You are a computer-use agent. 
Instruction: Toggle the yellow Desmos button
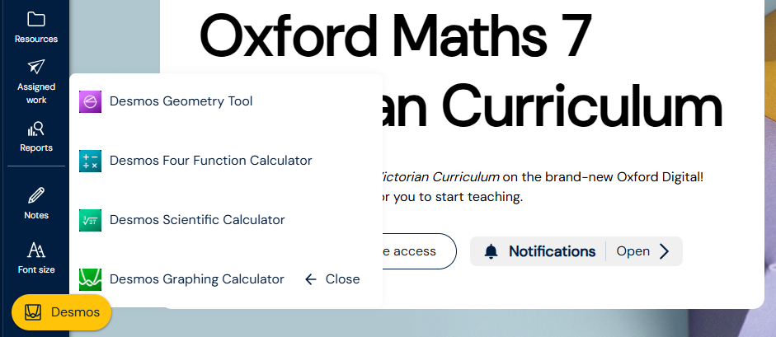61,312
